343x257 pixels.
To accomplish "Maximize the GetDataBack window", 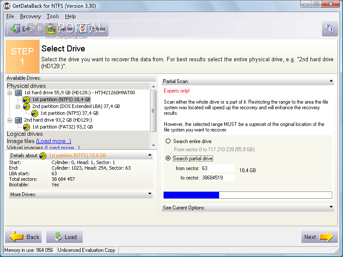I will tap(316, 4).
